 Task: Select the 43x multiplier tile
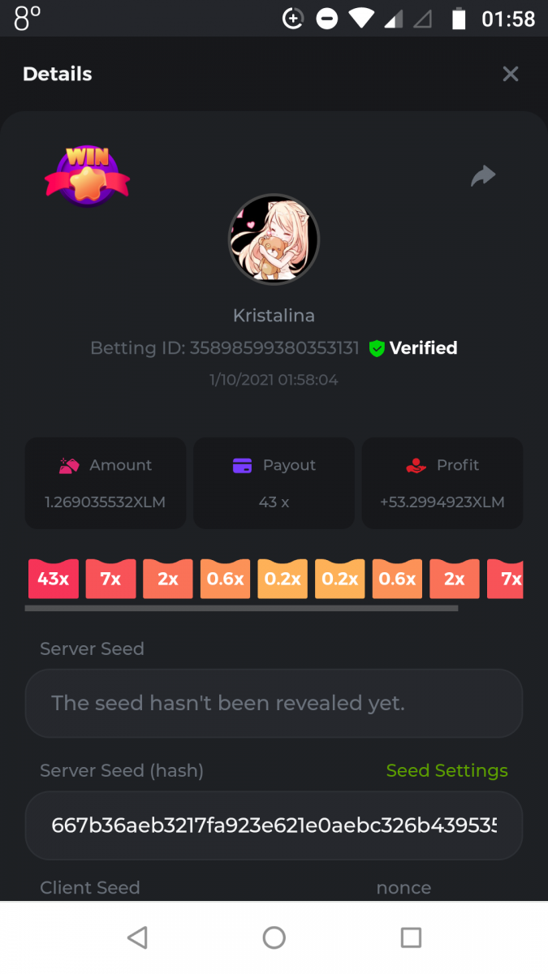[54, 579]
